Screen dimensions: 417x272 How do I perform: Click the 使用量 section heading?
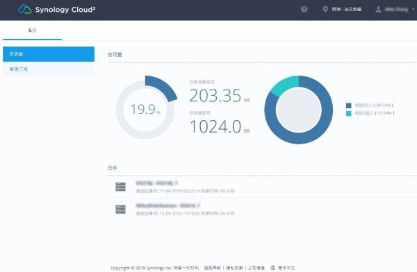115,54
